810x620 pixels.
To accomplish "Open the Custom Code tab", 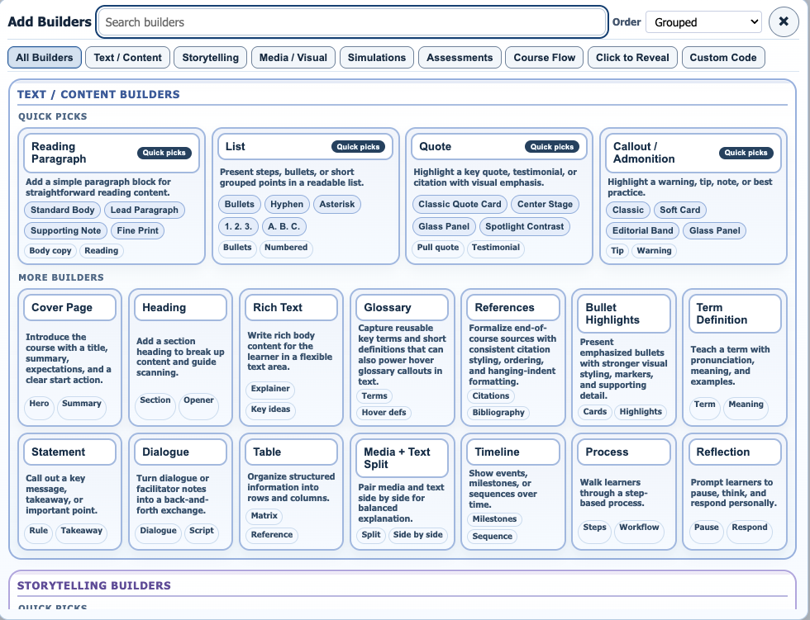I will [x=723, y=57].
